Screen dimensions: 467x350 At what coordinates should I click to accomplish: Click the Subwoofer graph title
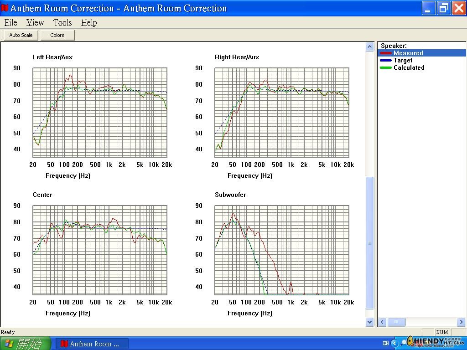(x=230, y=195)
